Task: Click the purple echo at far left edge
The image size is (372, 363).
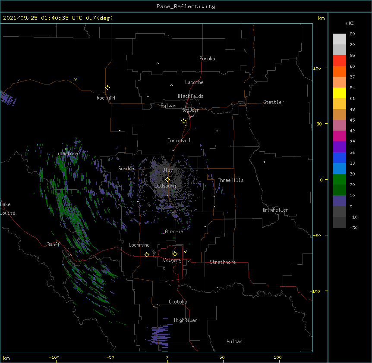Action: tap(8, 98)
